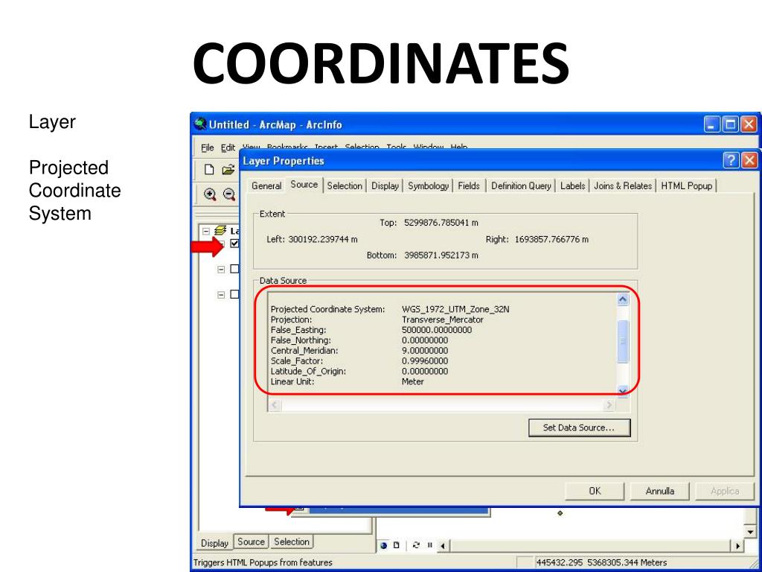Click Data Source scroll down arrow
Screen dimensions: 762x572
pyautogui.click(x=623, y=390)
